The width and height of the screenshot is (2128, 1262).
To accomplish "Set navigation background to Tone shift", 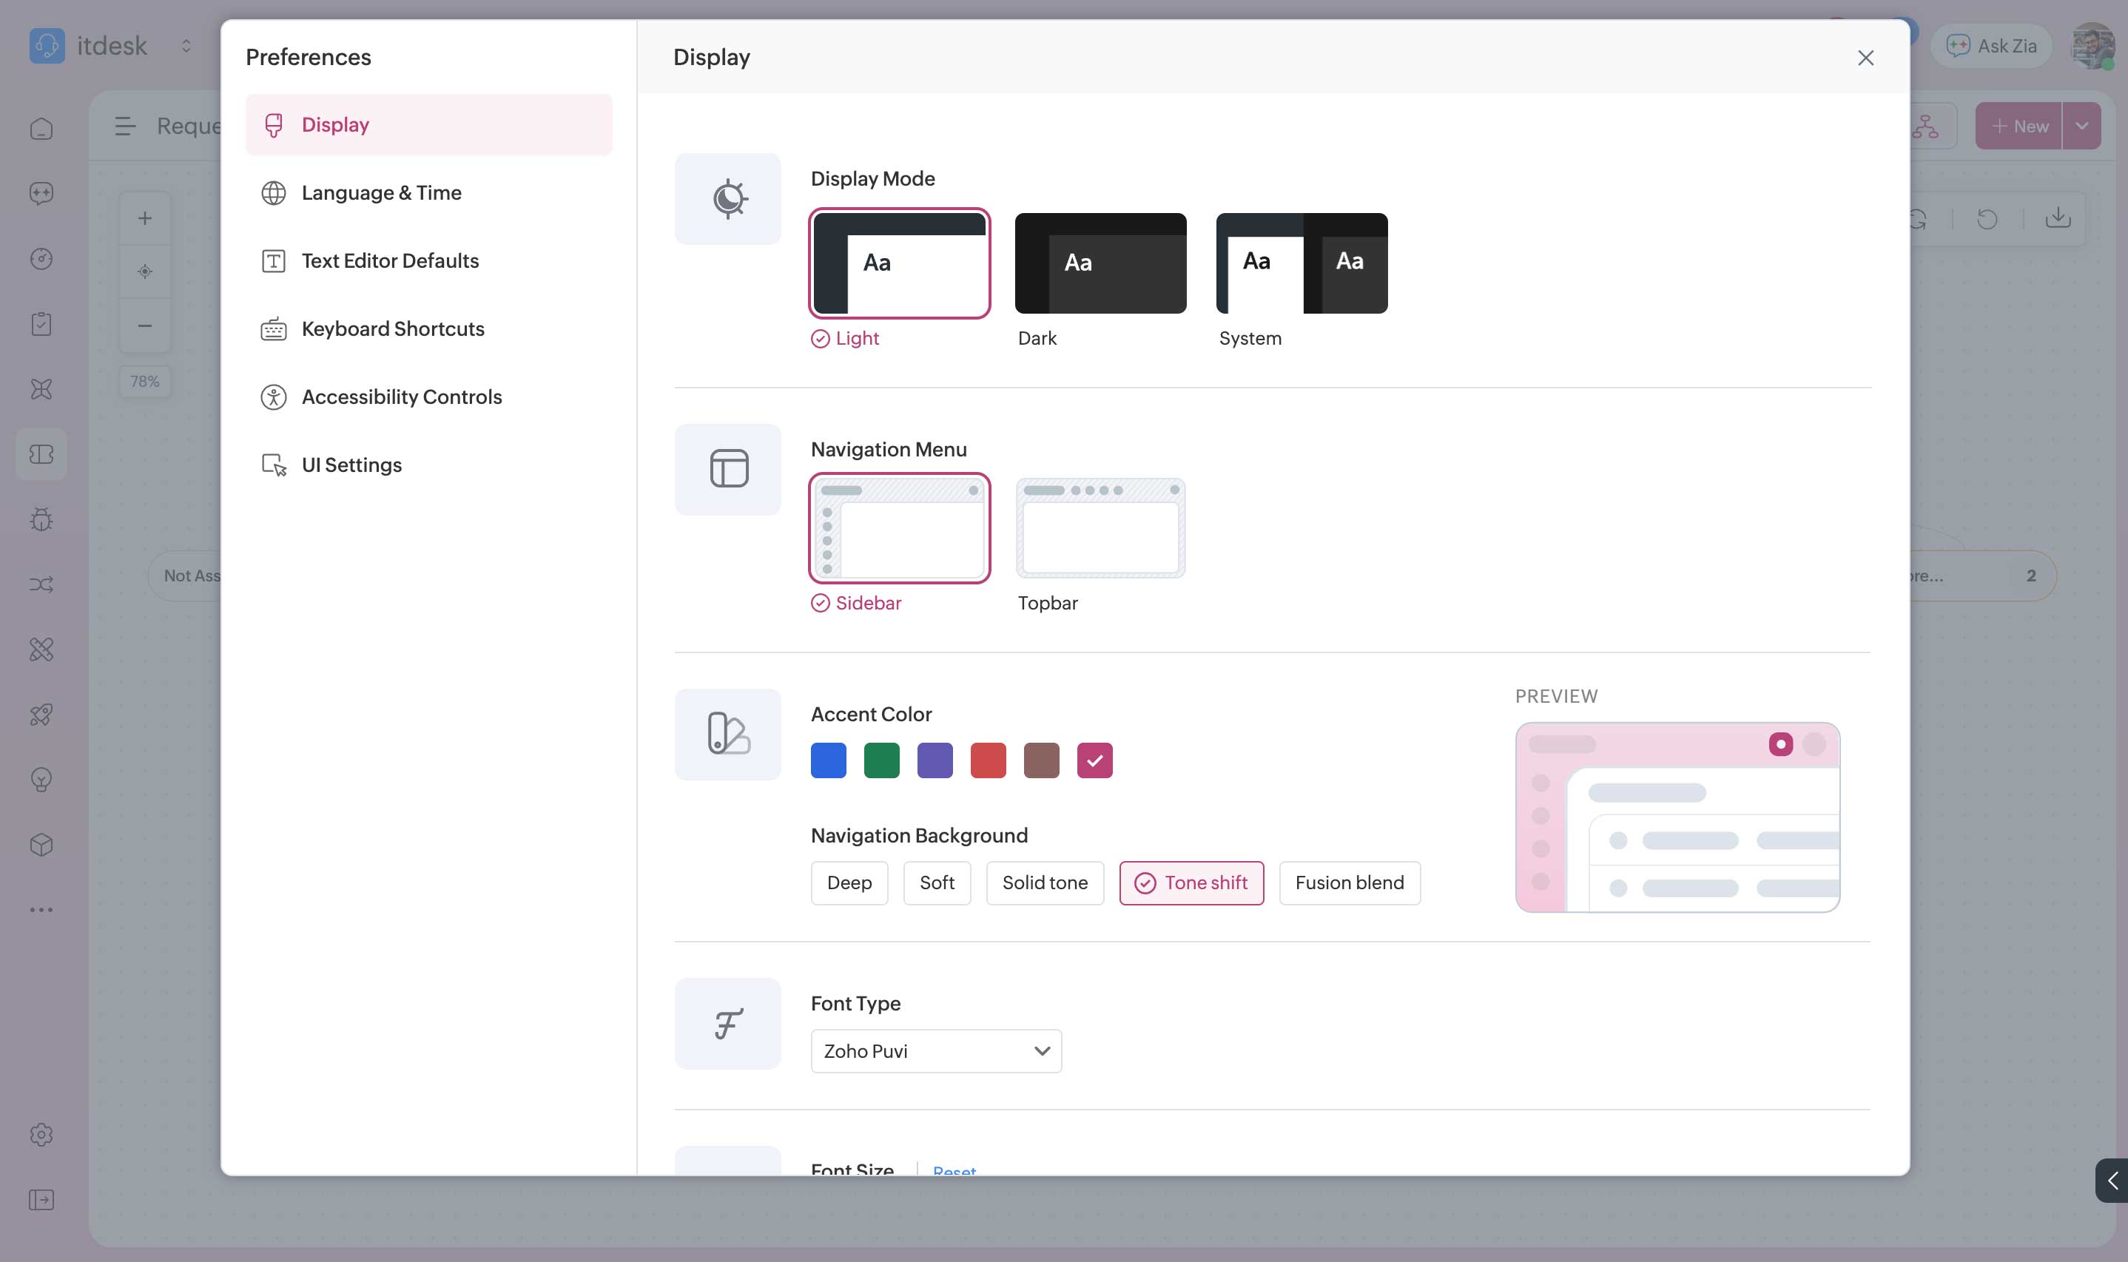I will click(1191, 883).
